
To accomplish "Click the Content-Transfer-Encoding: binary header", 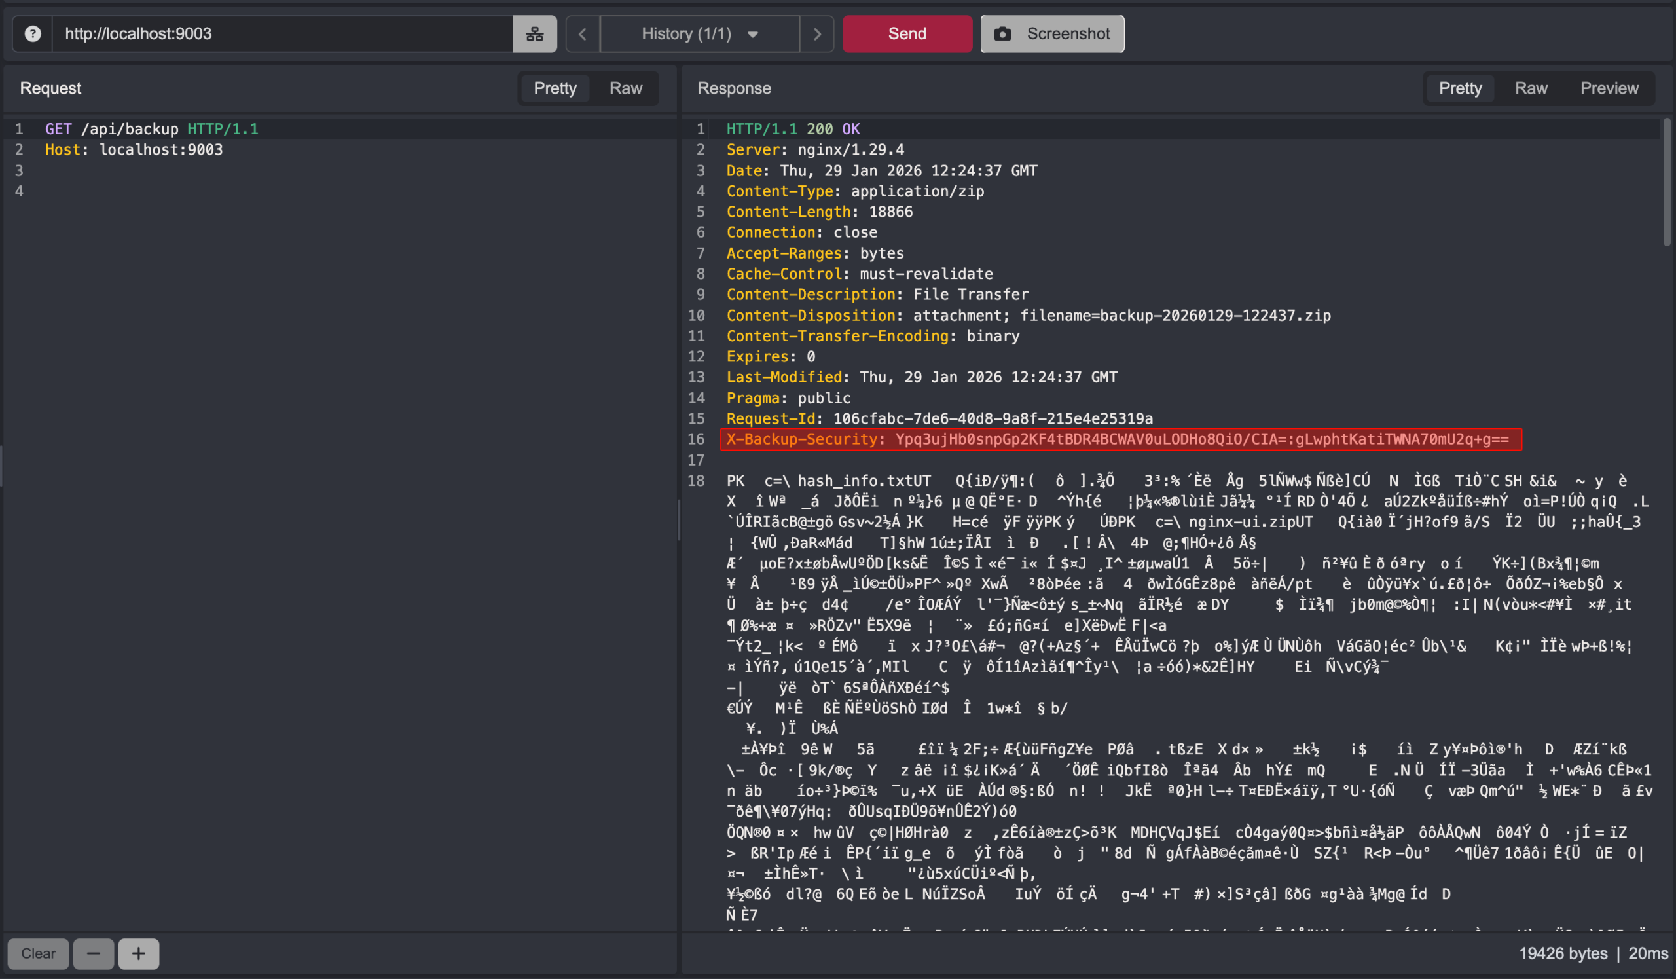I will tap(873, 337).
